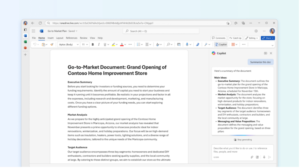
Task: Toggle Bold formatting
Action: (93, 44)
